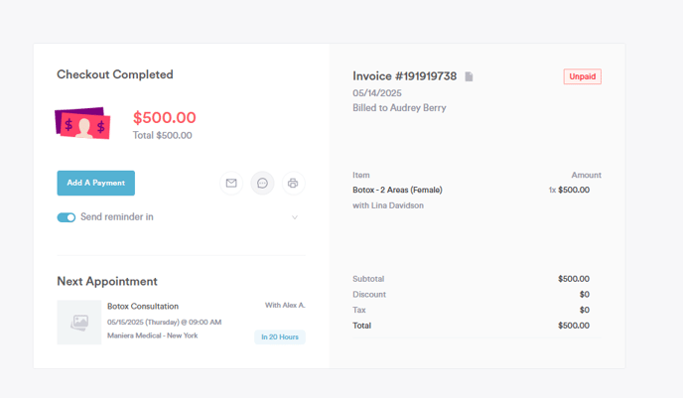
Task: Click the Next Appointment heading
Action: pyautogui.click(x=107, y=281)
